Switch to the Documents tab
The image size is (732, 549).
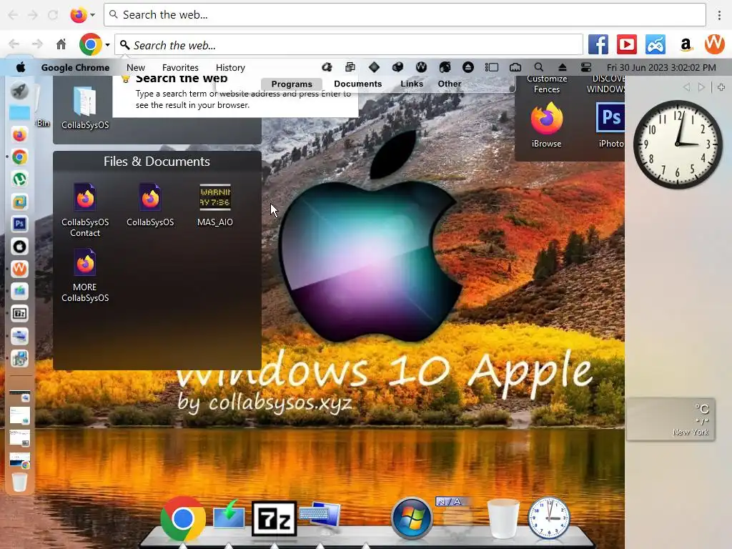357,84
